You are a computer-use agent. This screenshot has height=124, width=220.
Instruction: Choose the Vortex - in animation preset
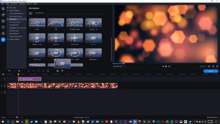point(93,23)
